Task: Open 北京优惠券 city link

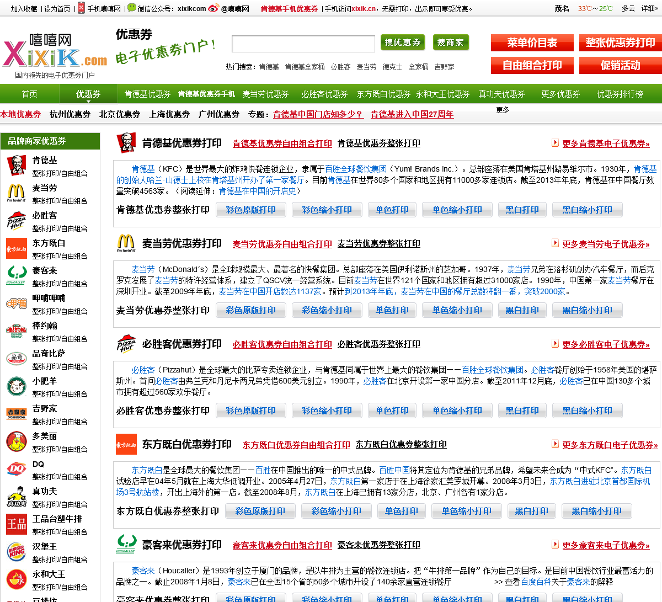Action: [x=120, y=114]
